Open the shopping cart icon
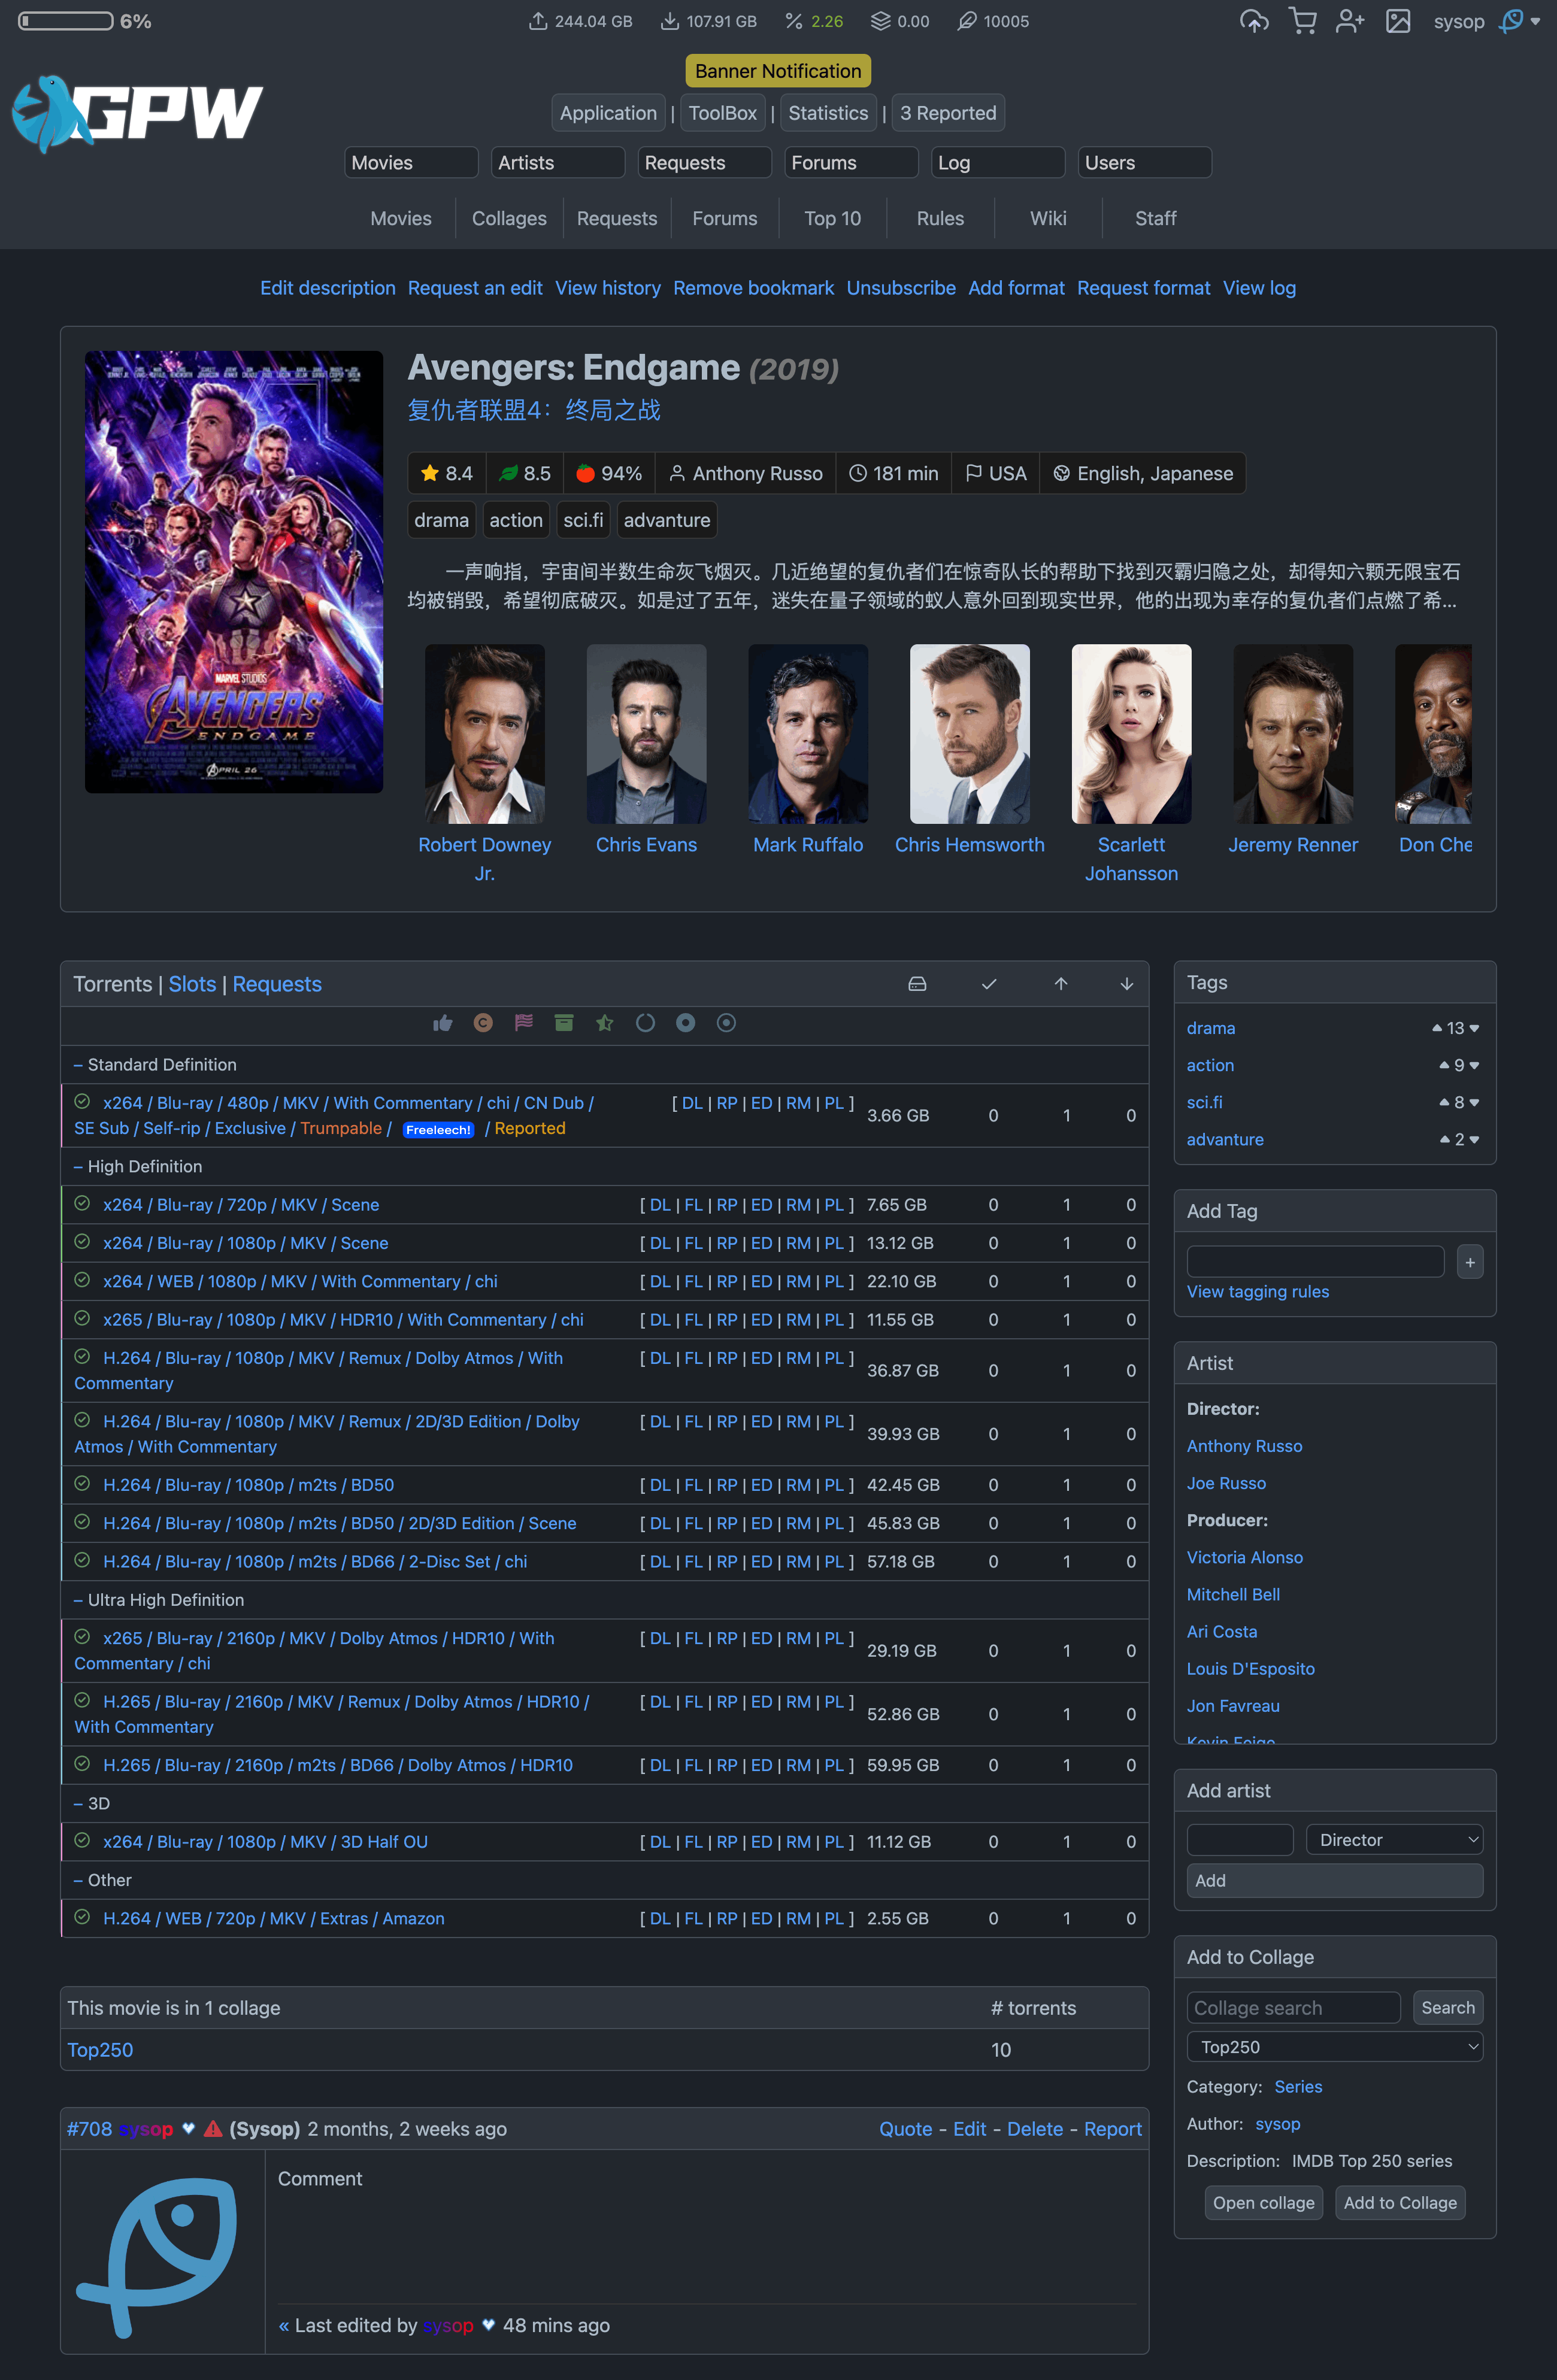This screenshot has width=1557, height=2380. [x=1302, y=21]
